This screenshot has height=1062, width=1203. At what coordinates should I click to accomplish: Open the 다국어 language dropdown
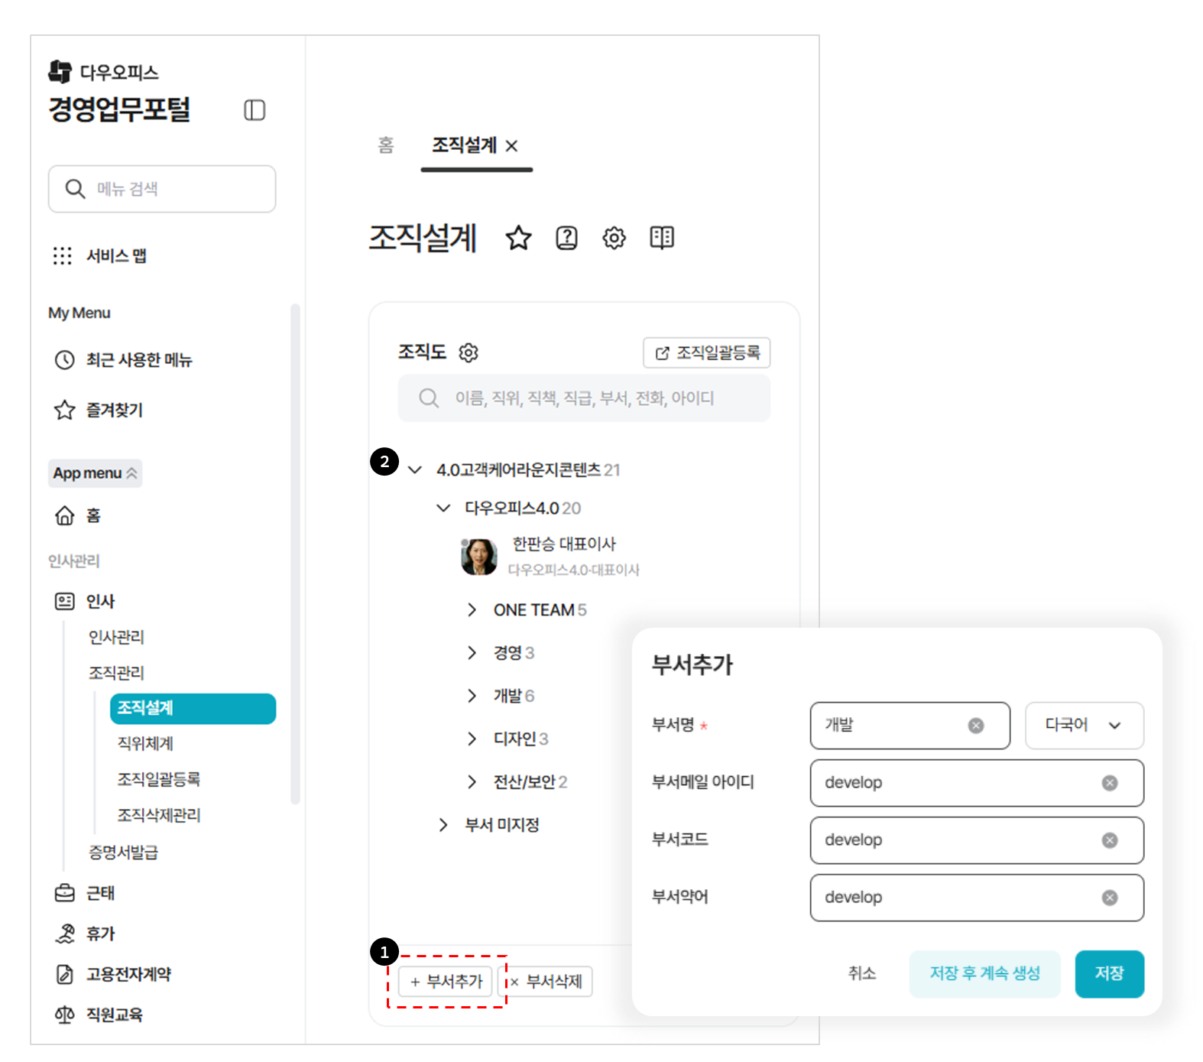pyautogui.click(x=1083, y=726)
